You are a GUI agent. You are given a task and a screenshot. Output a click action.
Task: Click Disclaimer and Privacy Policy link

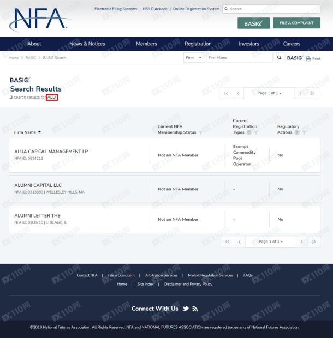point(188,284)
